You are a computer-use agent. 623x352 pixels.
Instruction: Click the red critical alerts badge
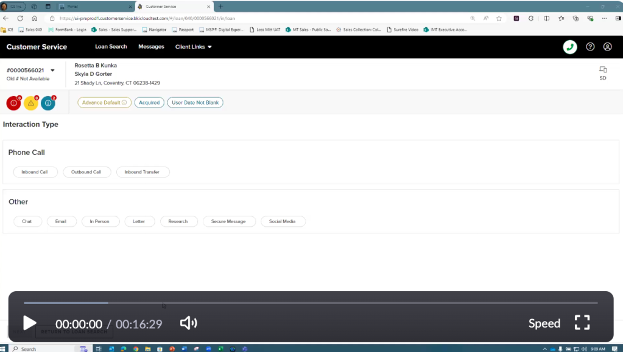(x=13, y=103)
